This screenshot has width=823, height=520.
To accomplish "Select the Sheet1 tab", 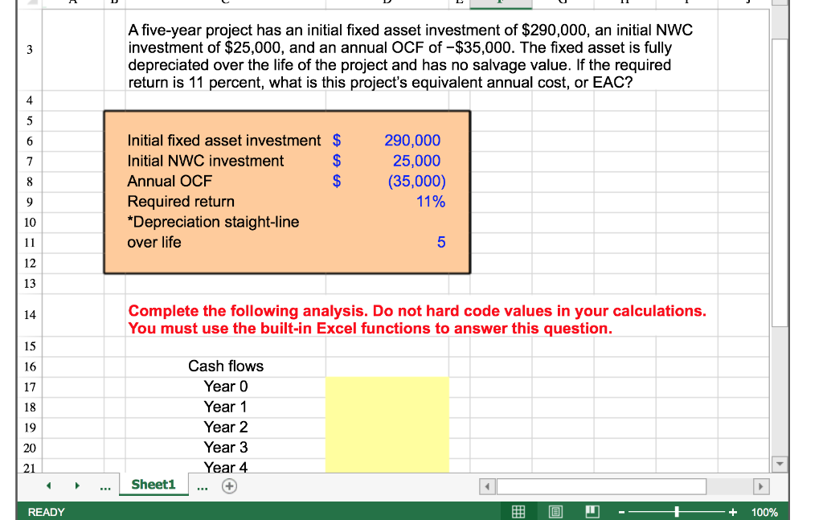I will tap(154, 485).
